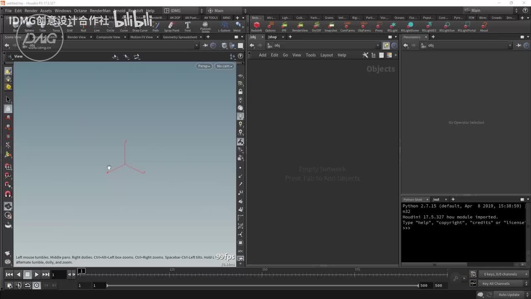Open the Main radial menu dropdown
Screen dimensions: 531x299
227,10
